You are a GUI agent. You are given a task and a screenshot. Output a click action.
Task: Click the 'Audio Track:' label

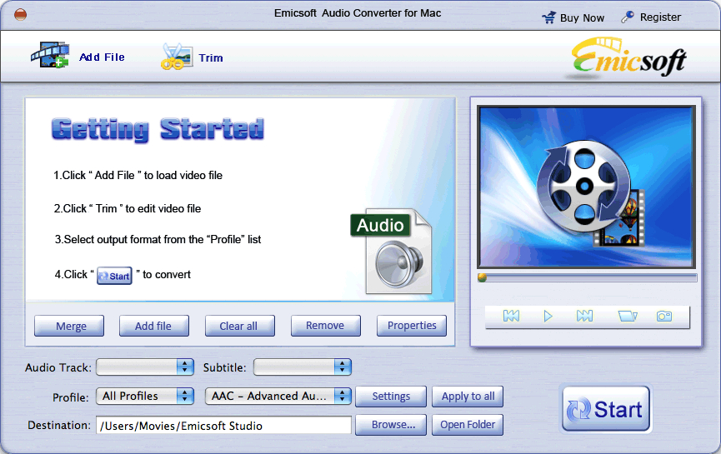click(x=58, y=367)
